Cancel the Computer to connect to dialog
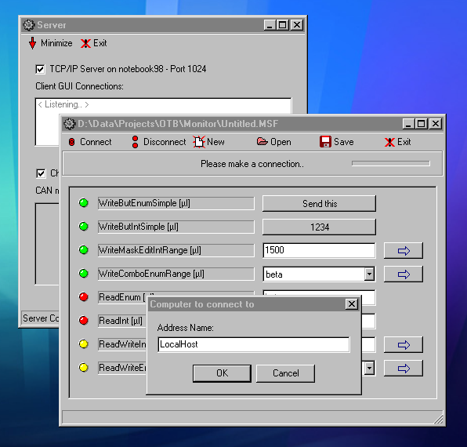467x447 pixels. tap(285, 373)
